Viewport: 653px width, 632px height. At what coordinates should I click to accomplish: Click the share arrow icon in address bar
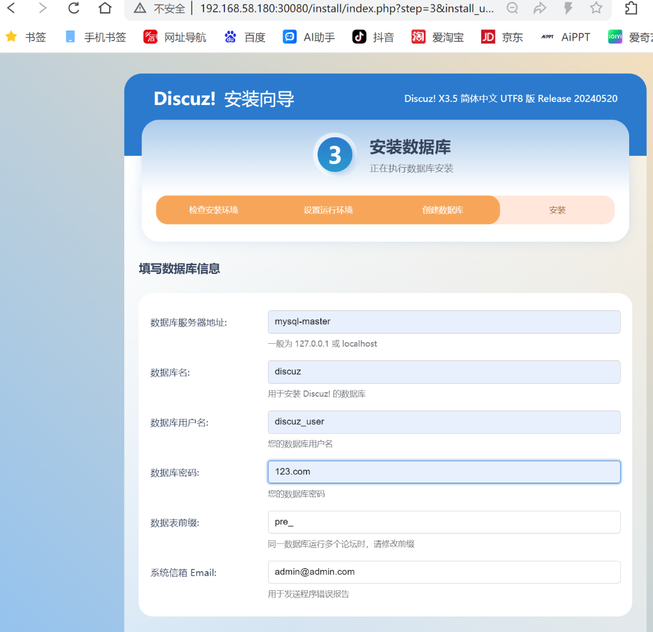click(540, 8)
